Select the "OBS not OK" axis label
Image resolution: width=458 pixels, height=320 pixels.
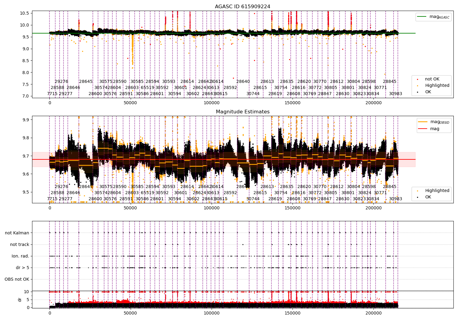[17, 279]
